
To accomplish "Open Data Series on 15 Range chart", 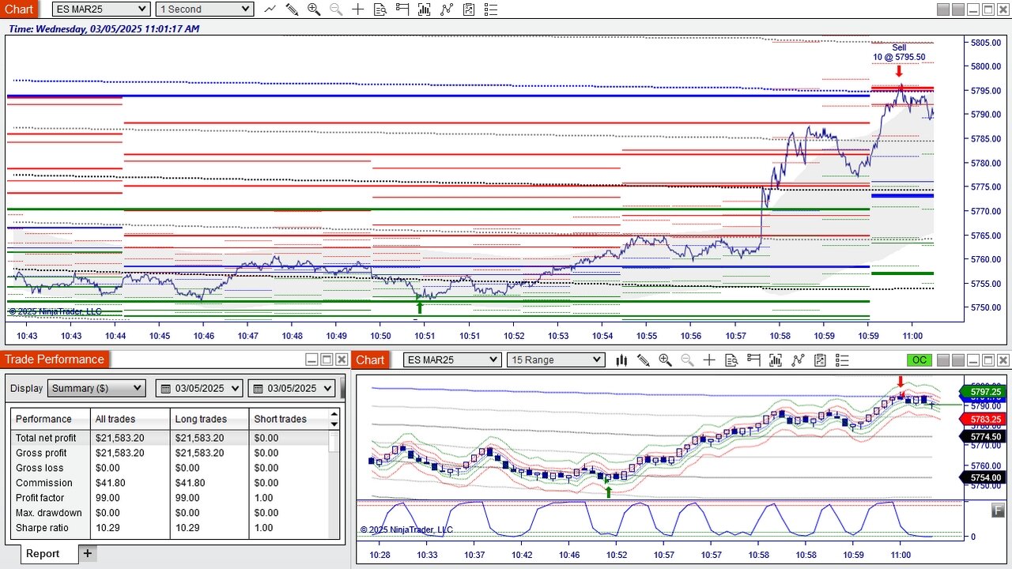I will (776, 360).
